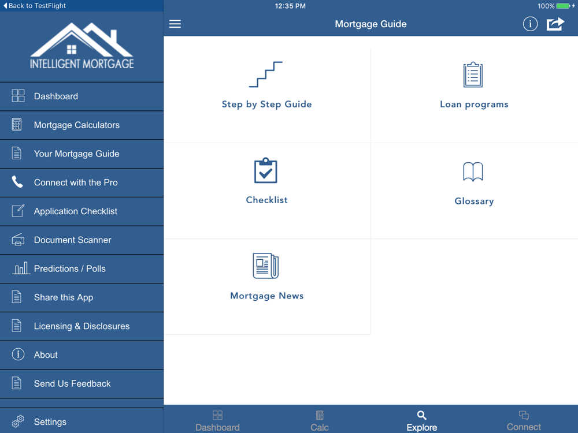Click the scanner icon beside Document Scanner
The image size is (578, 433).
point(18,240)
